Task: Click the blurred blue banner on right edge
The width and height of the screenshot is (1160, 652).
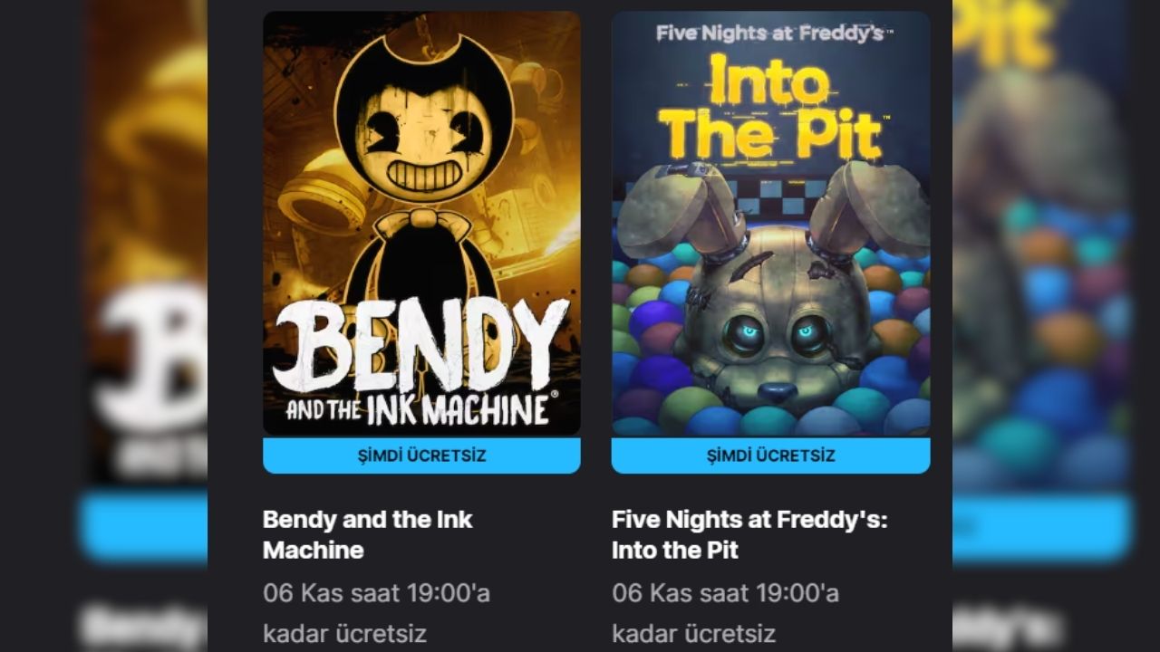Action: (1041, 526)
